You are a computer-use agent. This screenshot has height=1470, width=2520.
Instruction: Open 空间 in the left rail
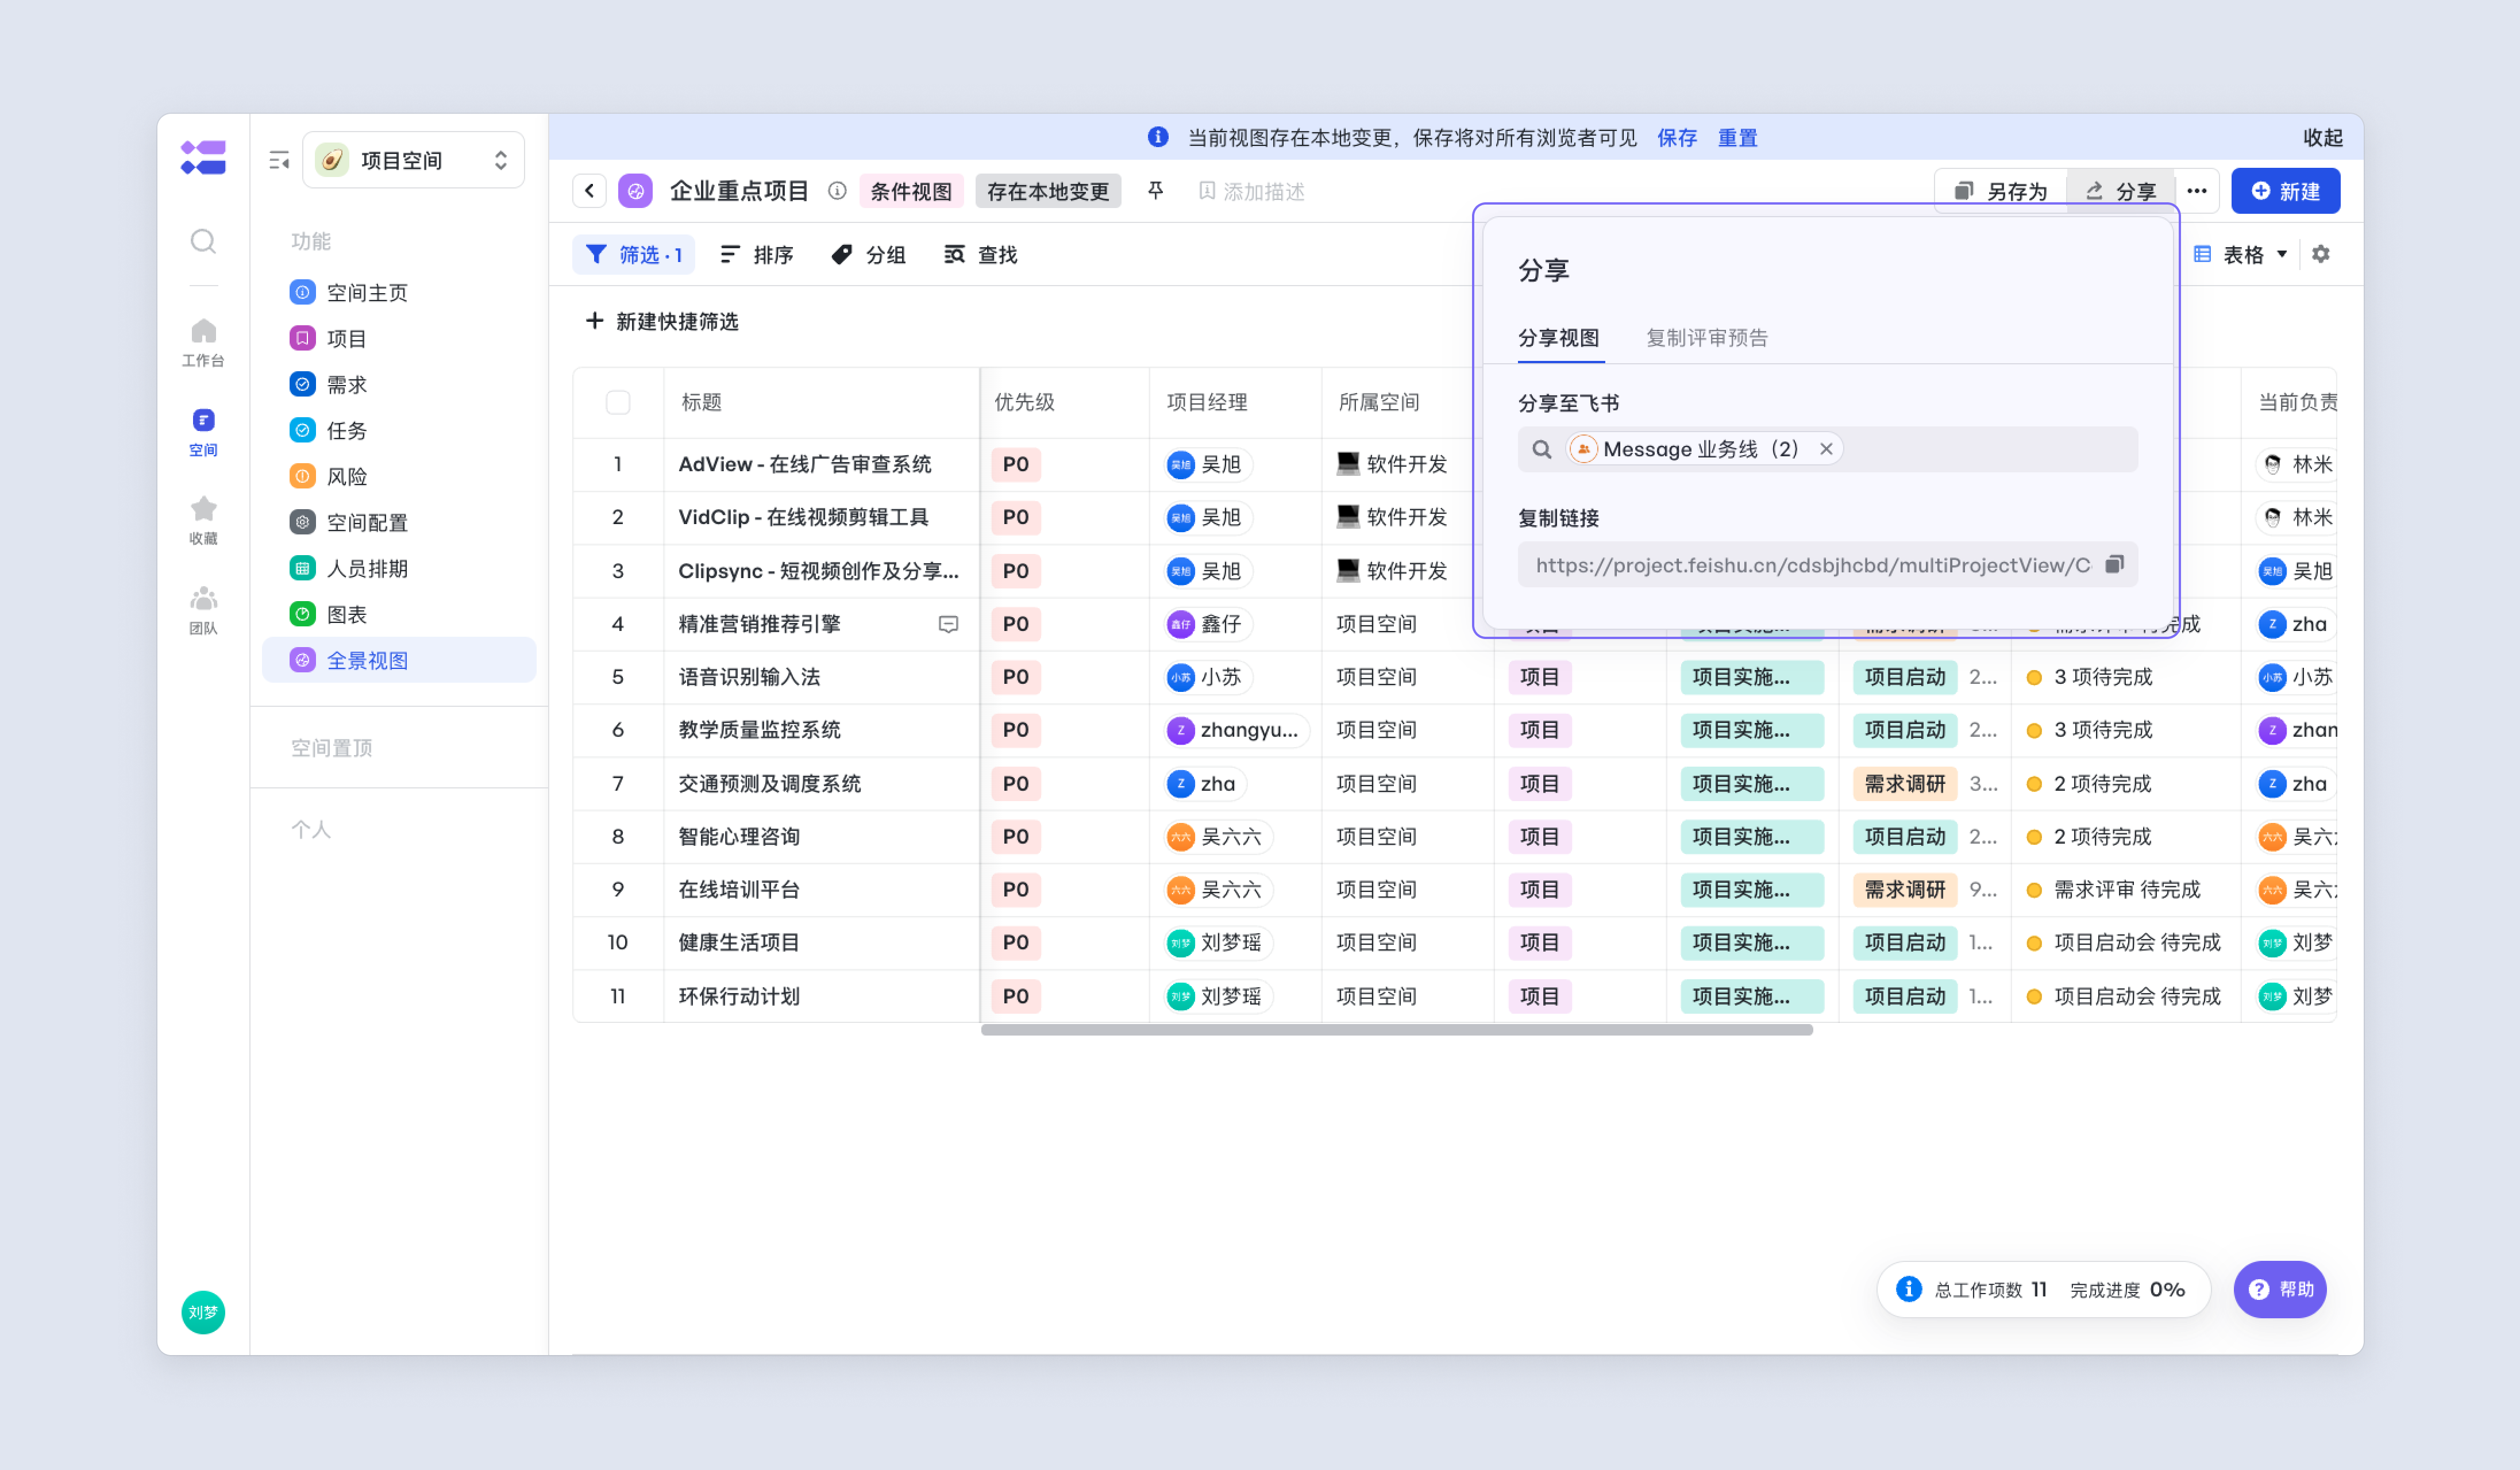[203, 432]
